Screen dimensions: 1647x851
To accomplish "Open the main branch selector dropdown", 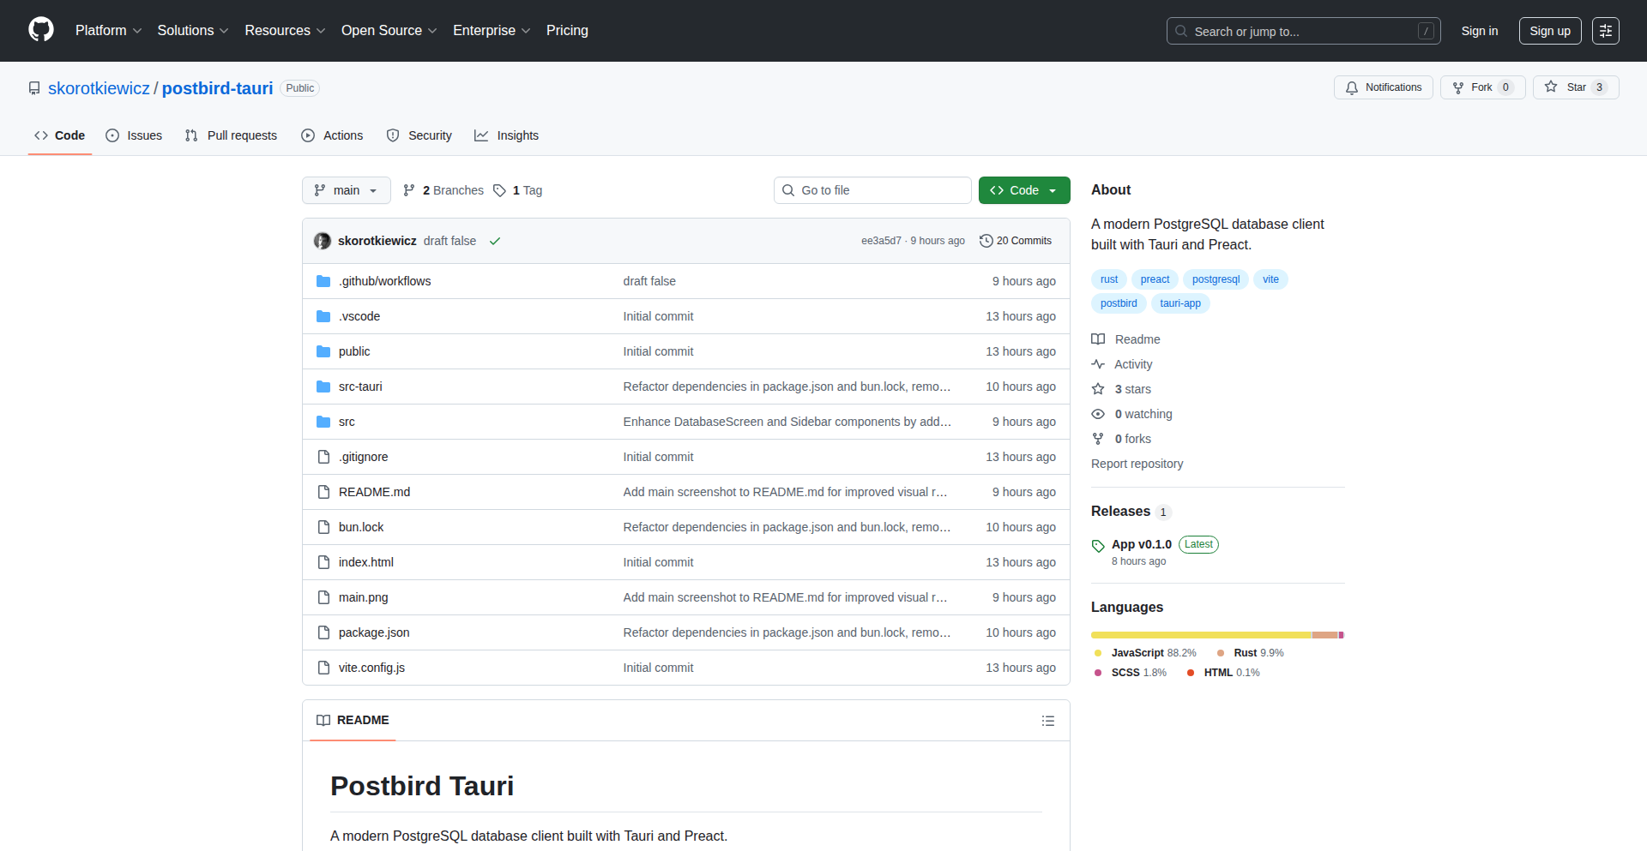I will (347, 190).
